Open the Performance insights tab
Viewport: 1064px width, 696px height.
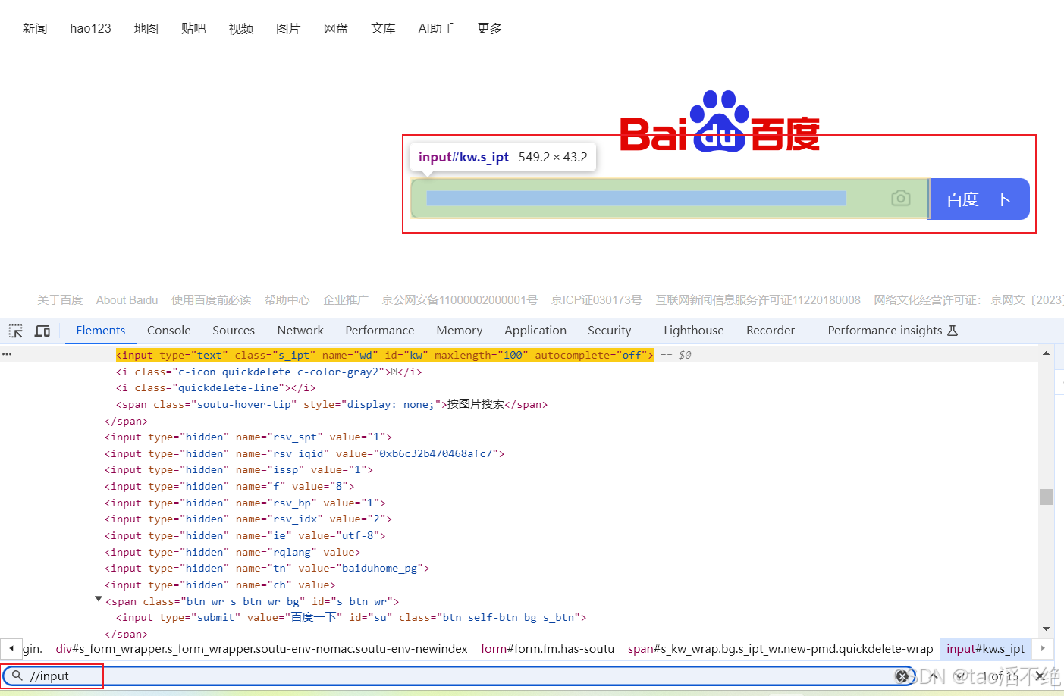885,331
